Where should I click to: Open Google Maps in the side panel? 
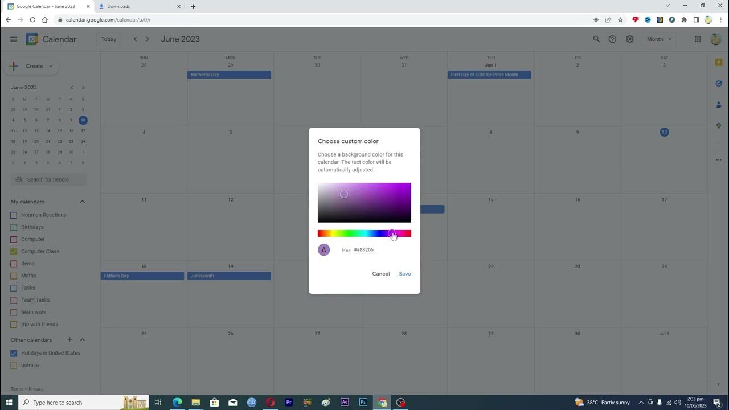(719, 126)
